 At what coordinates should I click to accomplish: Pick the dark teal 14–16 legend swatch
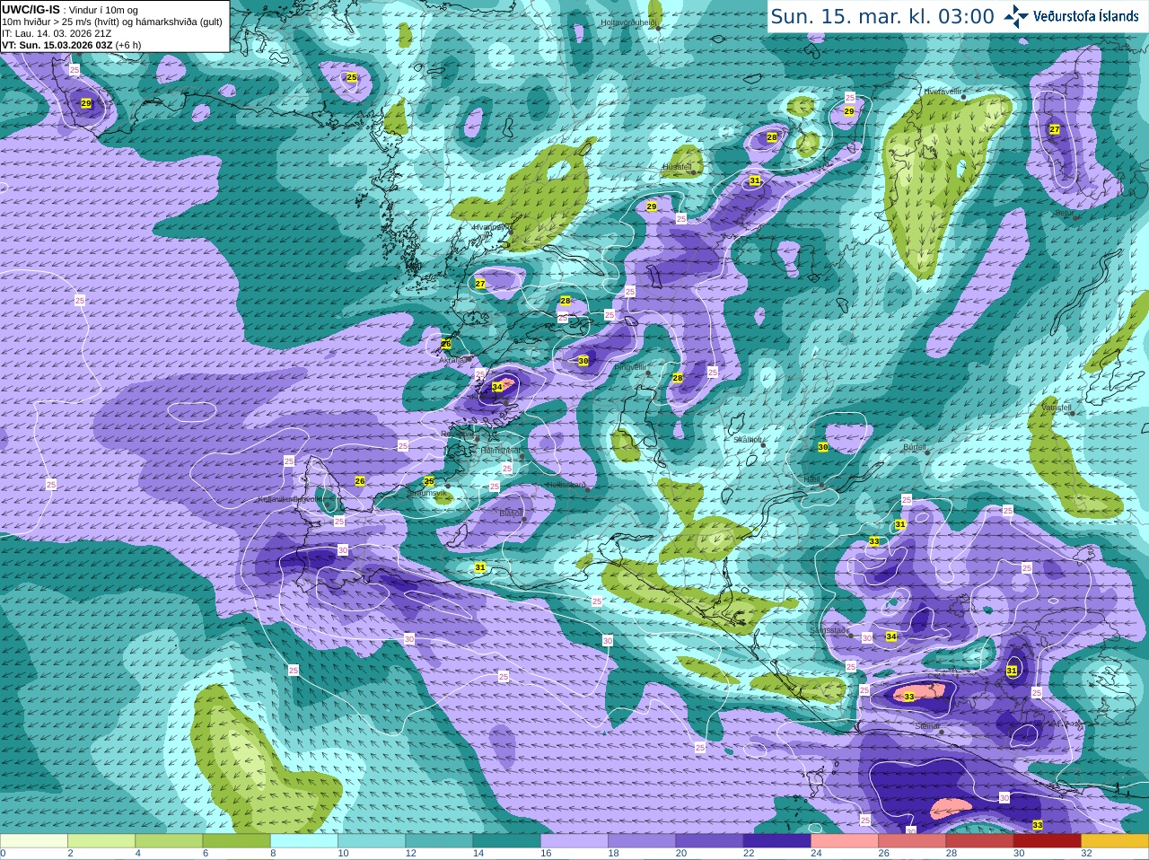click(x=507, y=840)
